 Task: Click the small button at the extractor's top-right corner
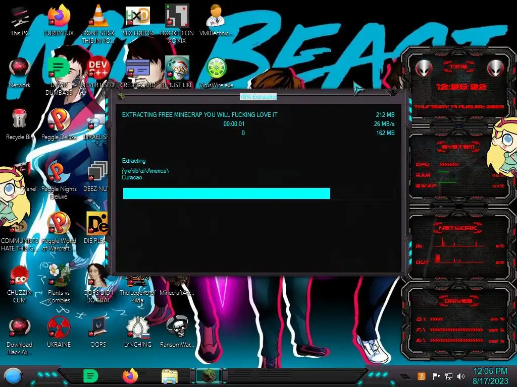click(x=392, y=93)
